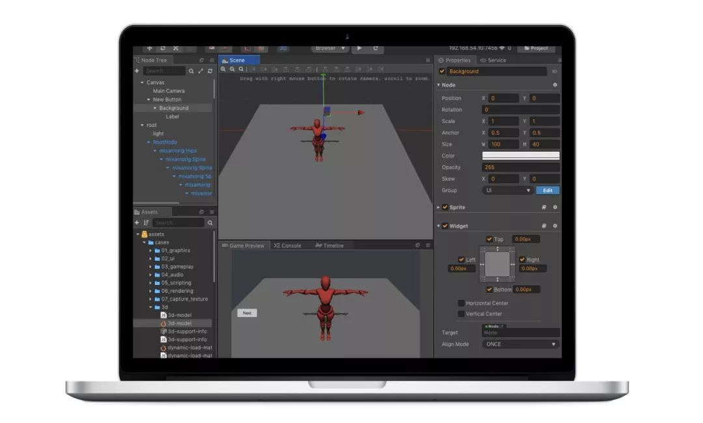703x423 pixels.
Task: Open the Widget component help icon
Action: coord(544,226)
